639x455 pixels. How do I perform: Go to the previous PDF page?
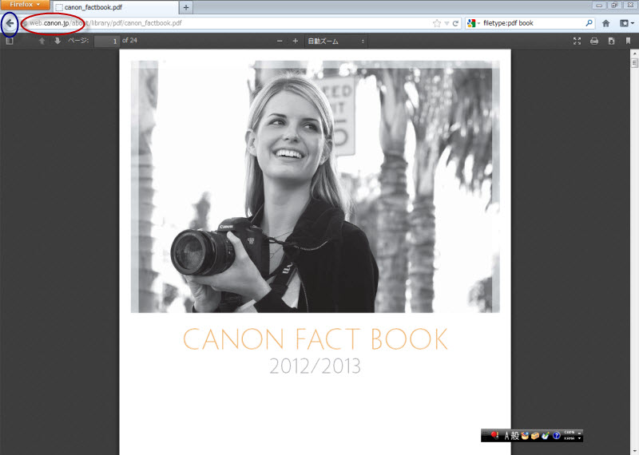click(x=42, y=41)
